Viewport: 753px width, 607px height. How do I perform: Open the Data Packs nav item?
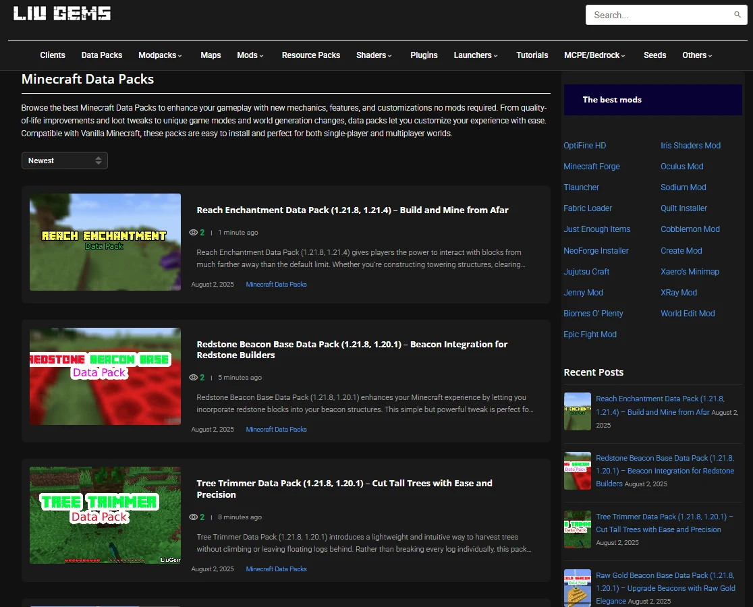[x=102, y=55]
